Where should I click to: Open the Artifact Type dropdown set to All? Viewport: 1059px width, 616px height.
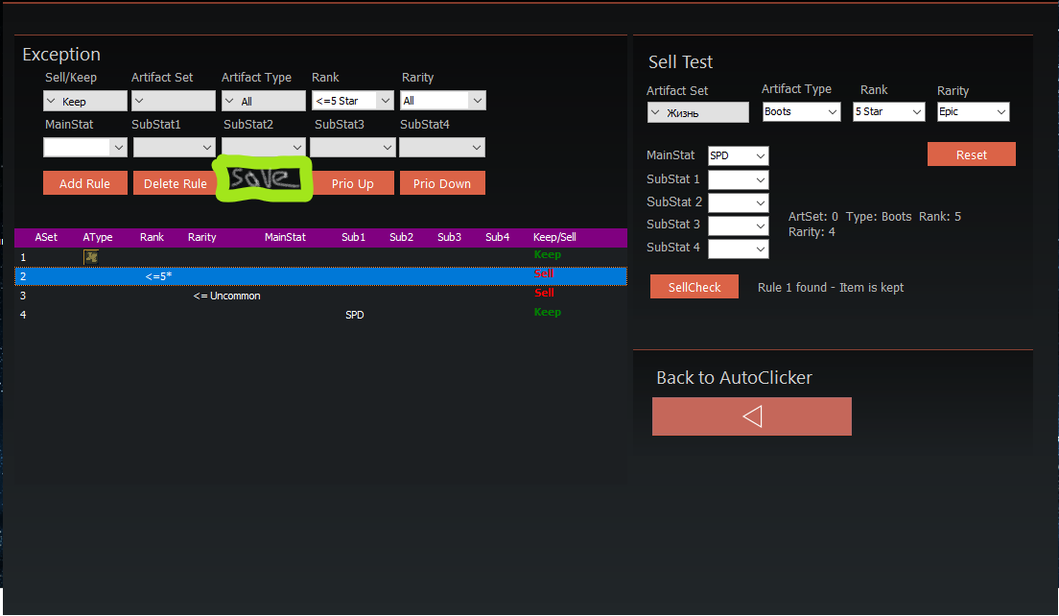point(263,100)
